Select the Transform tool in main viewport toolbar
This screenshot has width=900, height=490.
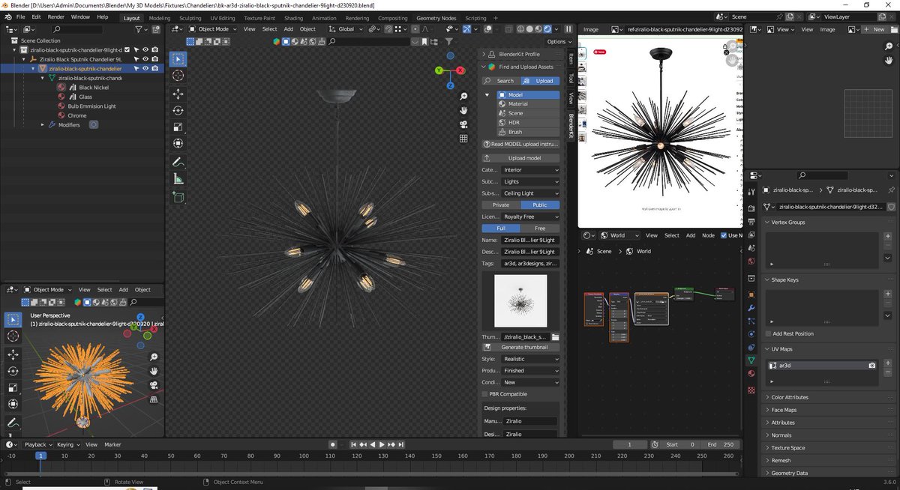178,143
